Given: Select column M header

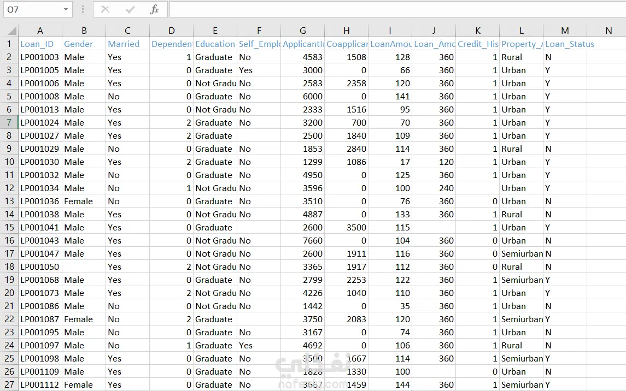Looking at the screenshot, I should (565, 31).
